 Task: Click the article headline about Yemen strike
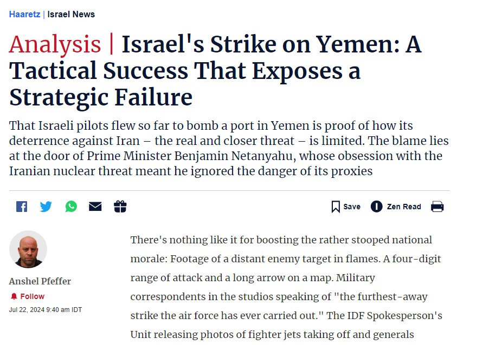tap(215, 71)
